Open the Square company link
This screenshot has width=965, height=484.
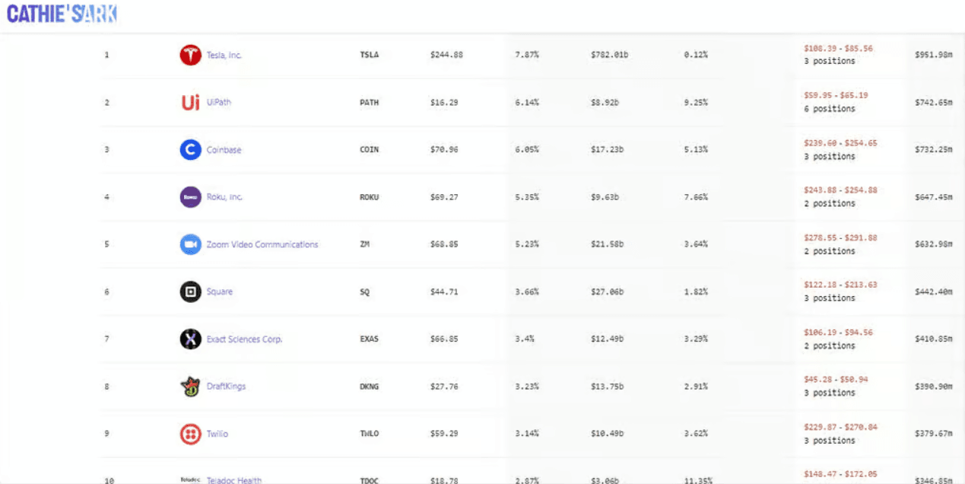coord(220,291)
